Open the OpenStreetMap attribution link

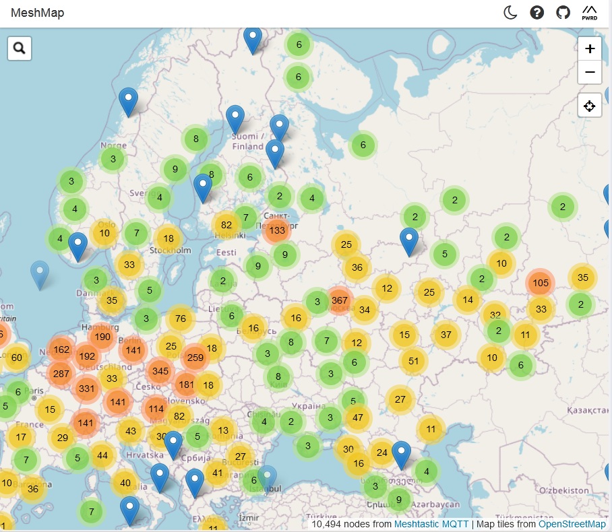[572, 524]
